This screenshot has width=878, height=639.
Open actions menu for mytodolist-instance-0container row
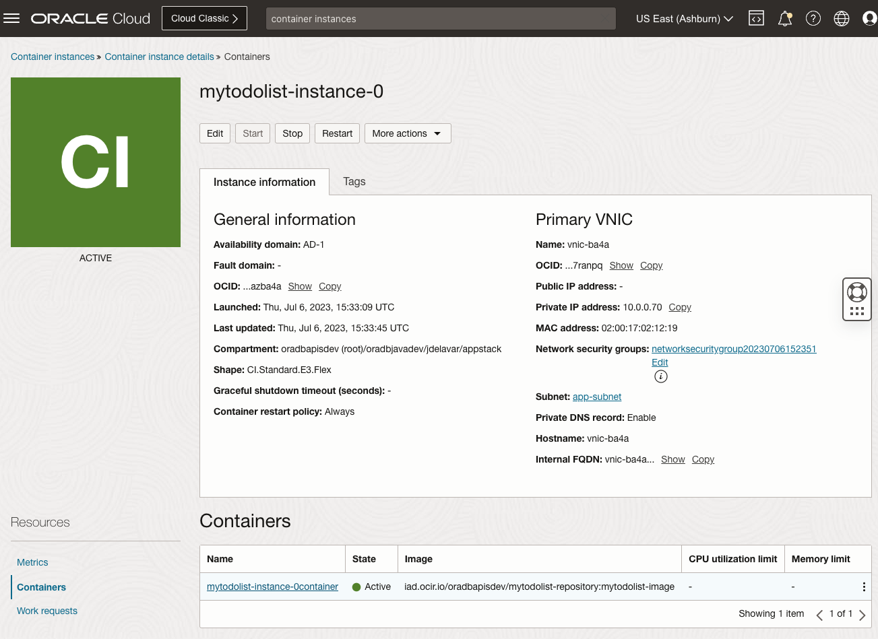click(864, 587)
